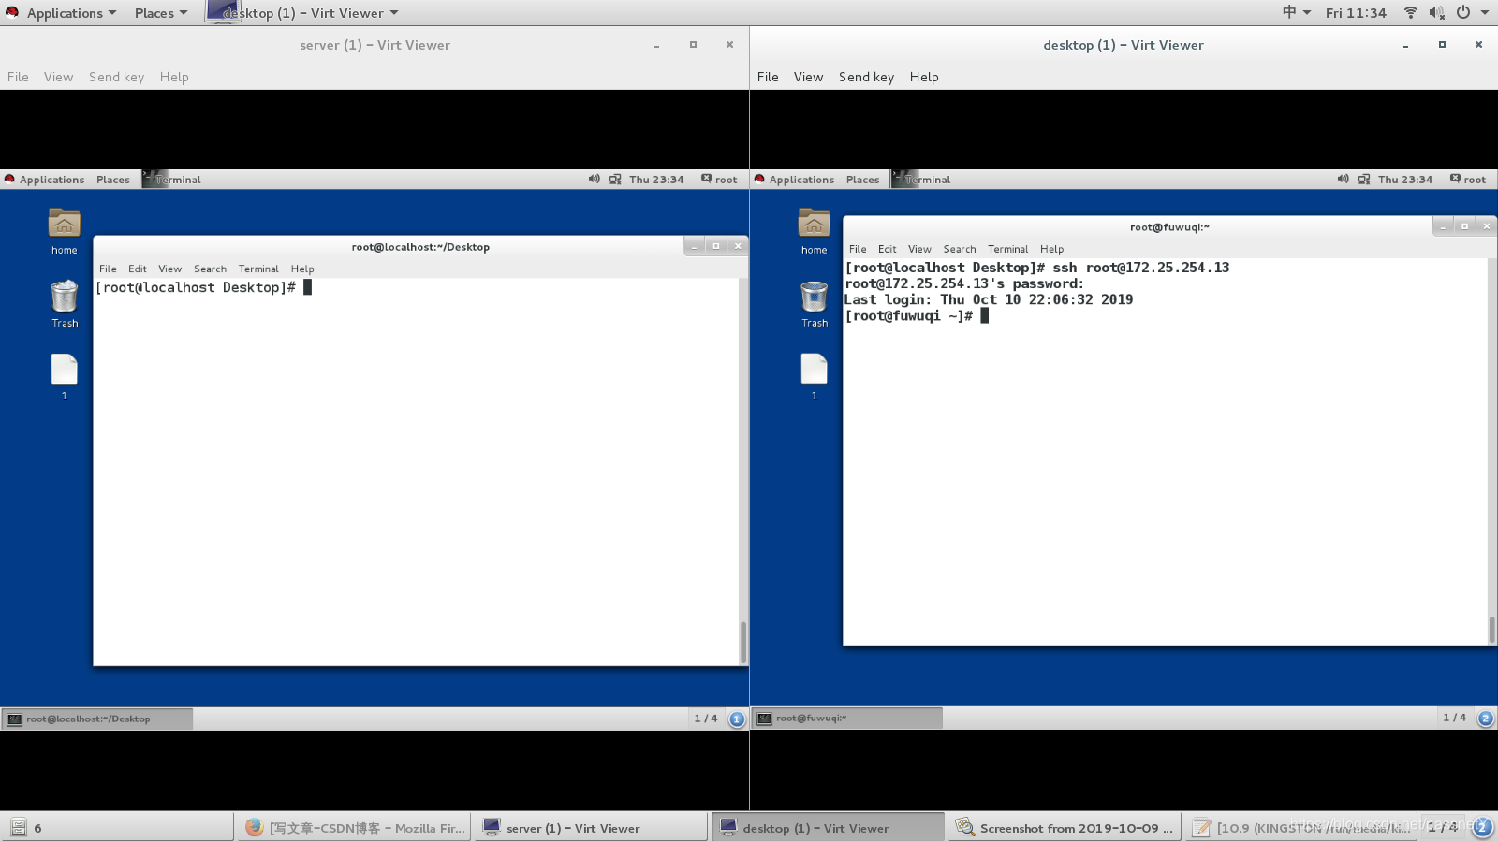Select file named 1 on server desktop
The height and width of the screenshot is (842, 1498).
[x=65, y=370]
